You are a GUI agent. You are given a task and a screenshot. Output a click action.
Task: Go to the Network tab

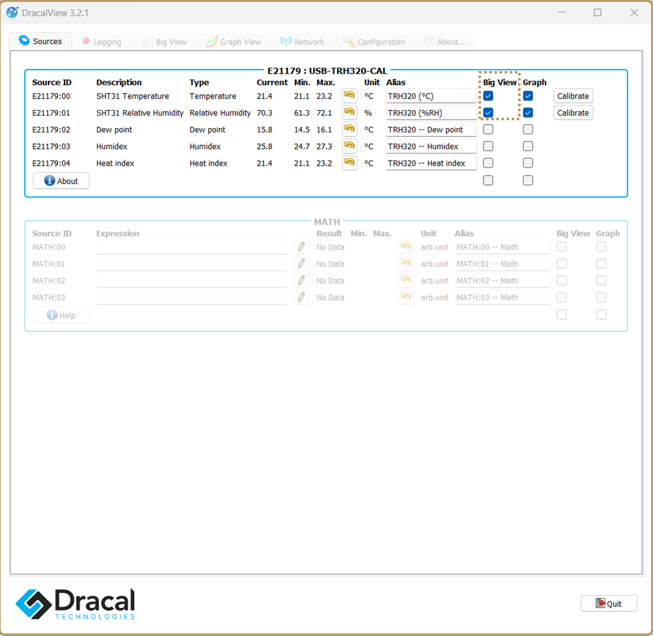coord(303,42)
